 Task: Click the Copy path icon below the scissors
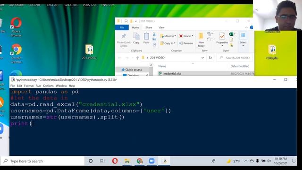coord(154,39)
